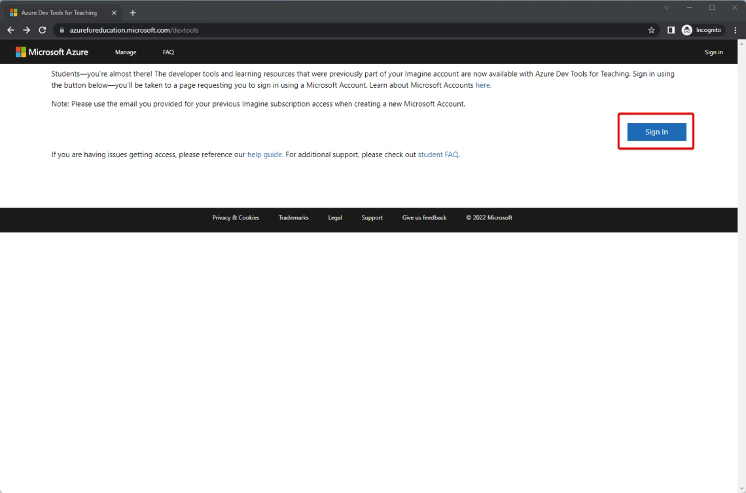
Task: Click Sign in in the top navigation
Action: click(x=714, y=52)
